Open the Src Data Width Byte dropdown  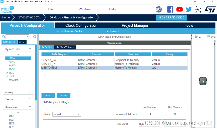[149, 124]
